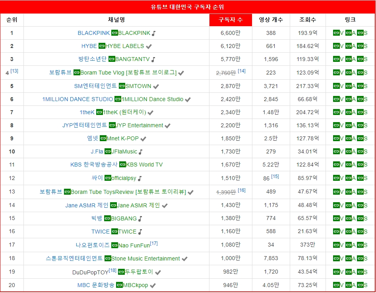
Task: Click the verified checkmark after HYBE LABELS
Action: coord(149,46)
